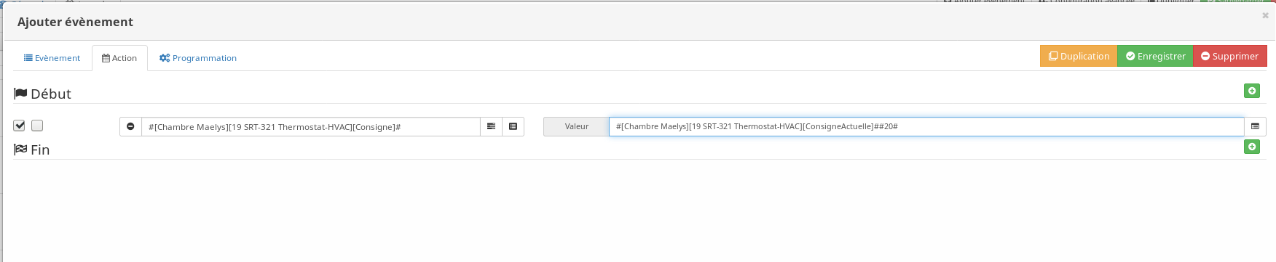This screenshot has width=1276, height=262.
Task: Uncheck the ticked checkbox for the Consigne action
Action: [20, 126]
